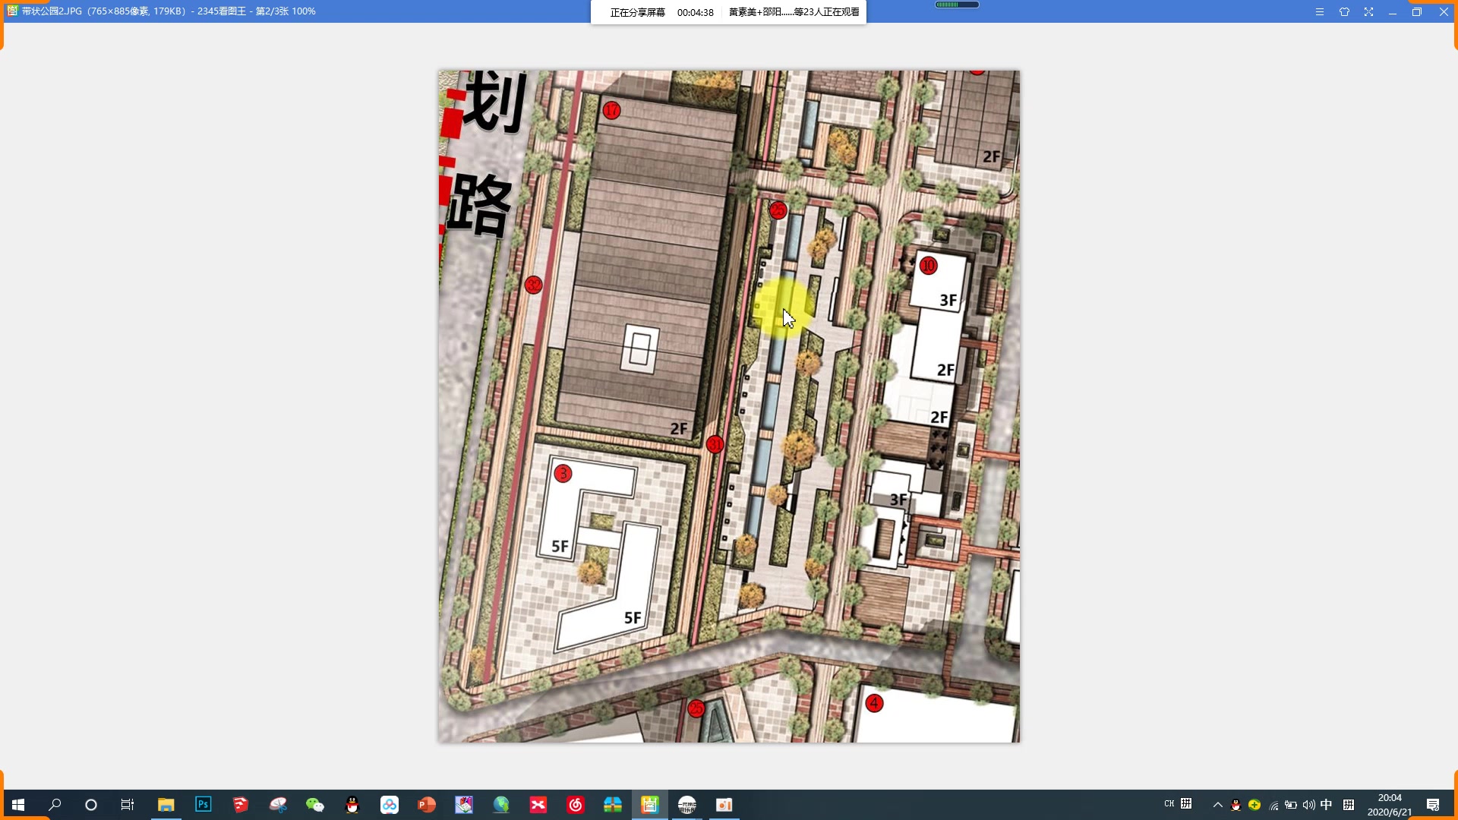1458x820 pixels.
Task: Check battery status in tray
Action: point(1291,805)
